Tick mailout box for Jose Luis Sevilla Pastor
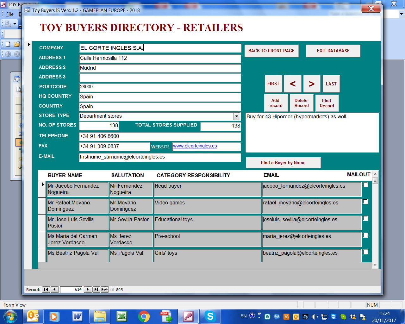Image resolution: width=405 pixels, height=324 pixels. 365,218
